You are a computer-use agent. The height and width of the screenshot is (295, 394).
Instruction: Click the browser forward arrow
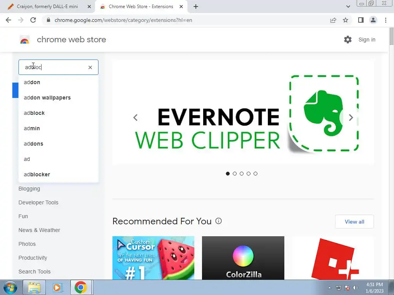point(21,20)
